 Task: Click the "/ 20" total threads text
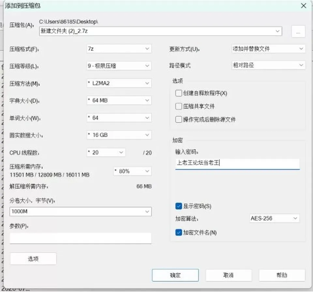click(147, 153)
